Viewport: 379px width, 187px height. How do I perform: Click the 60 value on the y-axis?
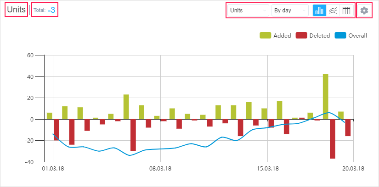pos(31,55)
